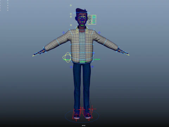Screen dimensions: 169x127
Task: Click the grey-box facial slider panel beside the head
Action: coord(90,20)
